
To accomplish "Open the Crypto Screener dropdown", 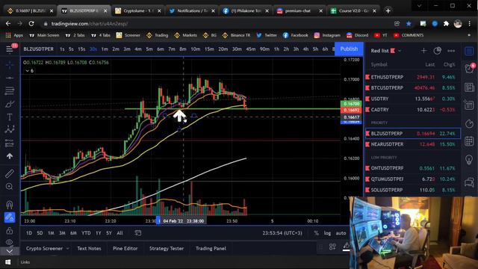I will pos(47,249).
